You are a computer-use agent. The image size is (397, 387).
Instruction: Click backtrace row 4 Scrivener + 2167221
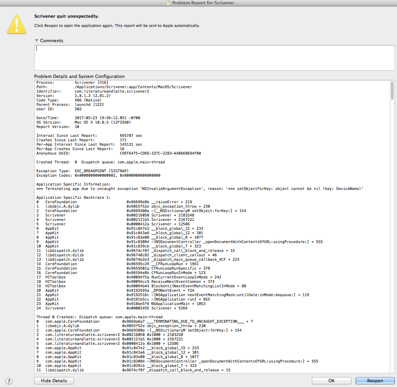tap(115, 220)
